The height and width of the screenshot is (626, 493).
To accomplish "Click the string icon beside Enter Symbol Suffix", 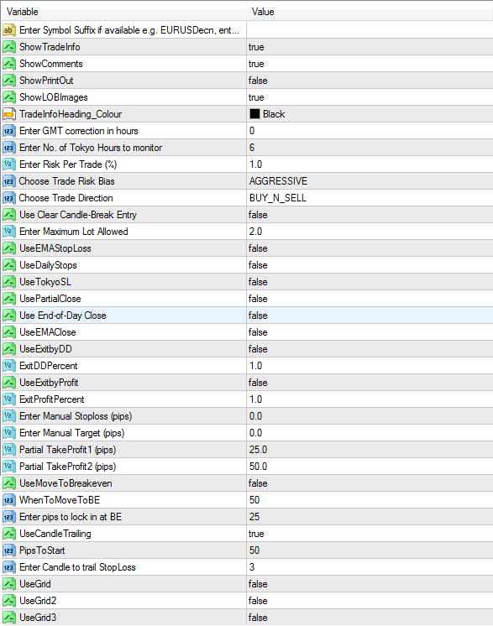I will [8, 30].
